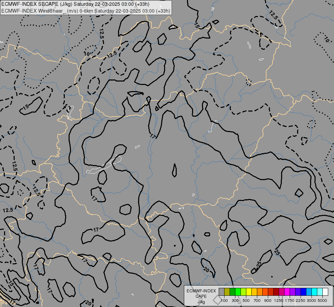Click the 300 value on the legend scale
This screenshot has height=307, width=334.
pos(235,301)
